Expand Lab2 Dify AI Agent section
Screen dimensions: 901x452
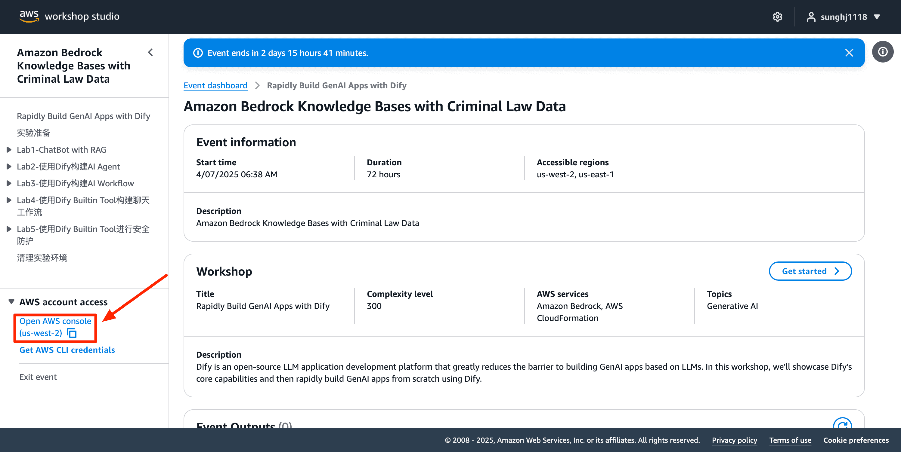9,166
